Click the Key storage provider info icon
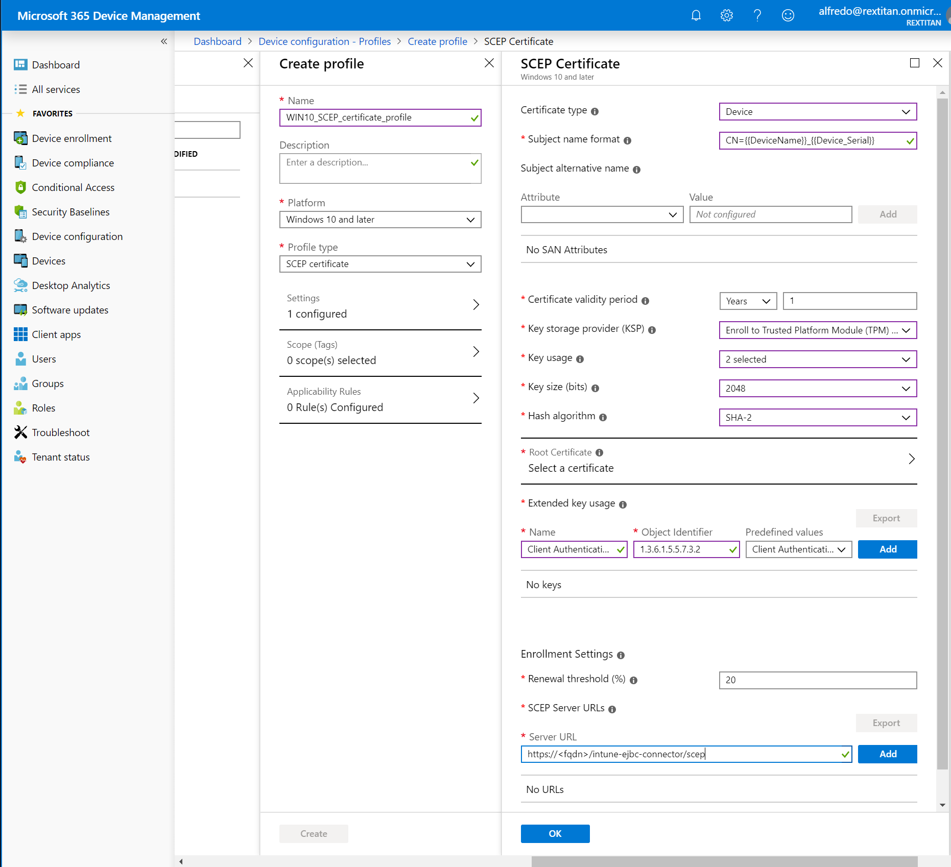Screen dimensions: 951x867 coord(652,330)
